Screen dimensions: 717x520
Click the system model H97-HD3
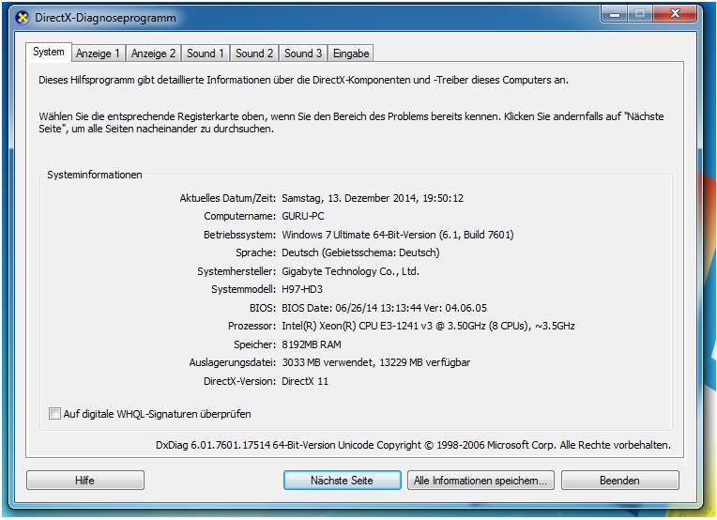tap(302, 289)
